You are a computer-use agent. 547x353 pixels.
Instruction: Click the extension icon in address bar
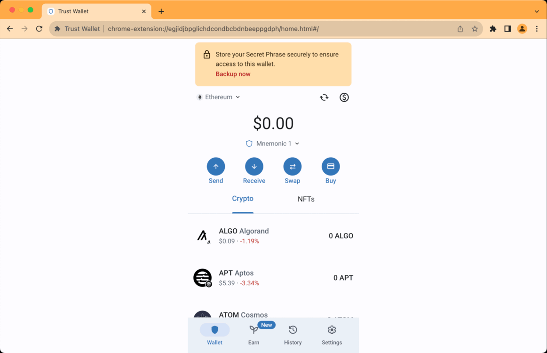click(57, 29)
